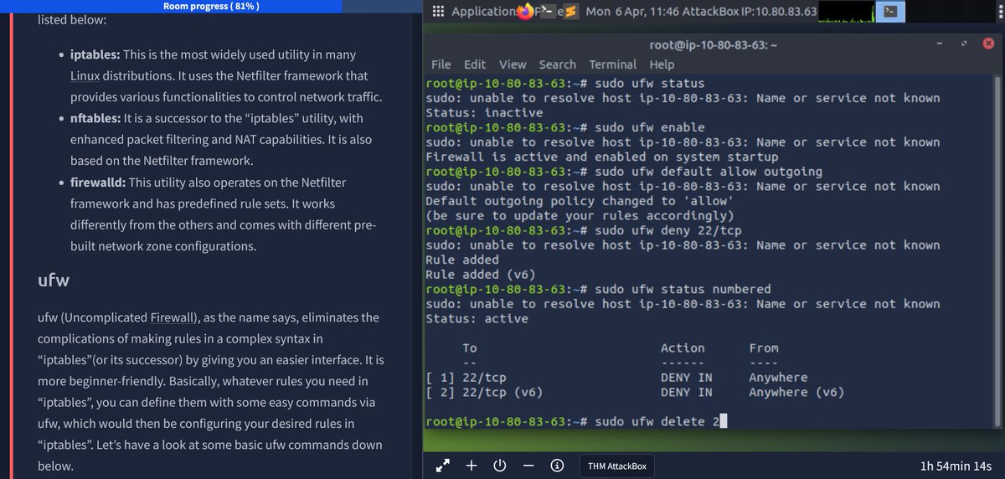Viewport: 1005px width, 479px height.
Task: Launch Sublime Text from top panel
Action: point(570,12)
